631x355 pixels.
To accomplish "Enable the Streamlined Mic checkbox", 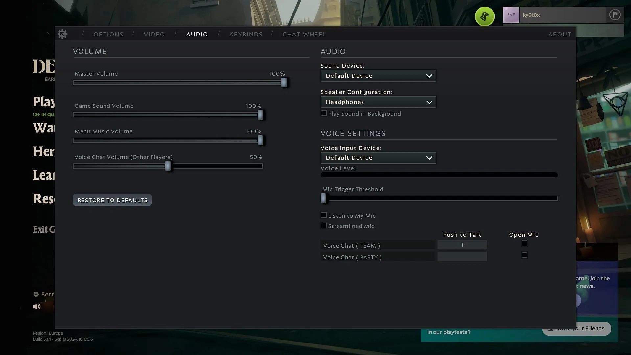I will 324,225.
